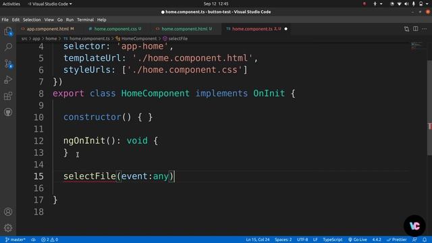Click the constructor keyword on line 10
Image resolution: width=432 pixels, height=243 pixels.
click(92, 117)
